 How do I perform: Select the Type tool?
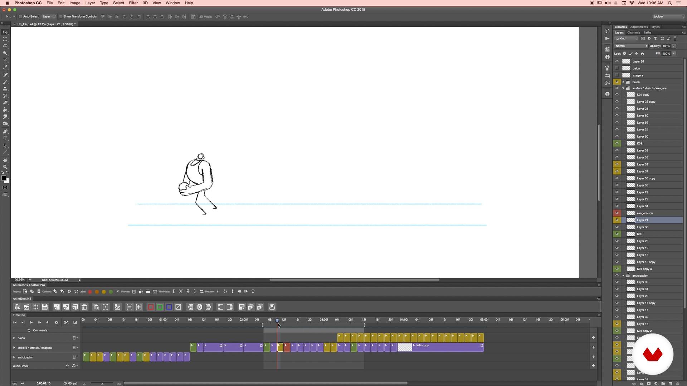click(x=5, y=138)
